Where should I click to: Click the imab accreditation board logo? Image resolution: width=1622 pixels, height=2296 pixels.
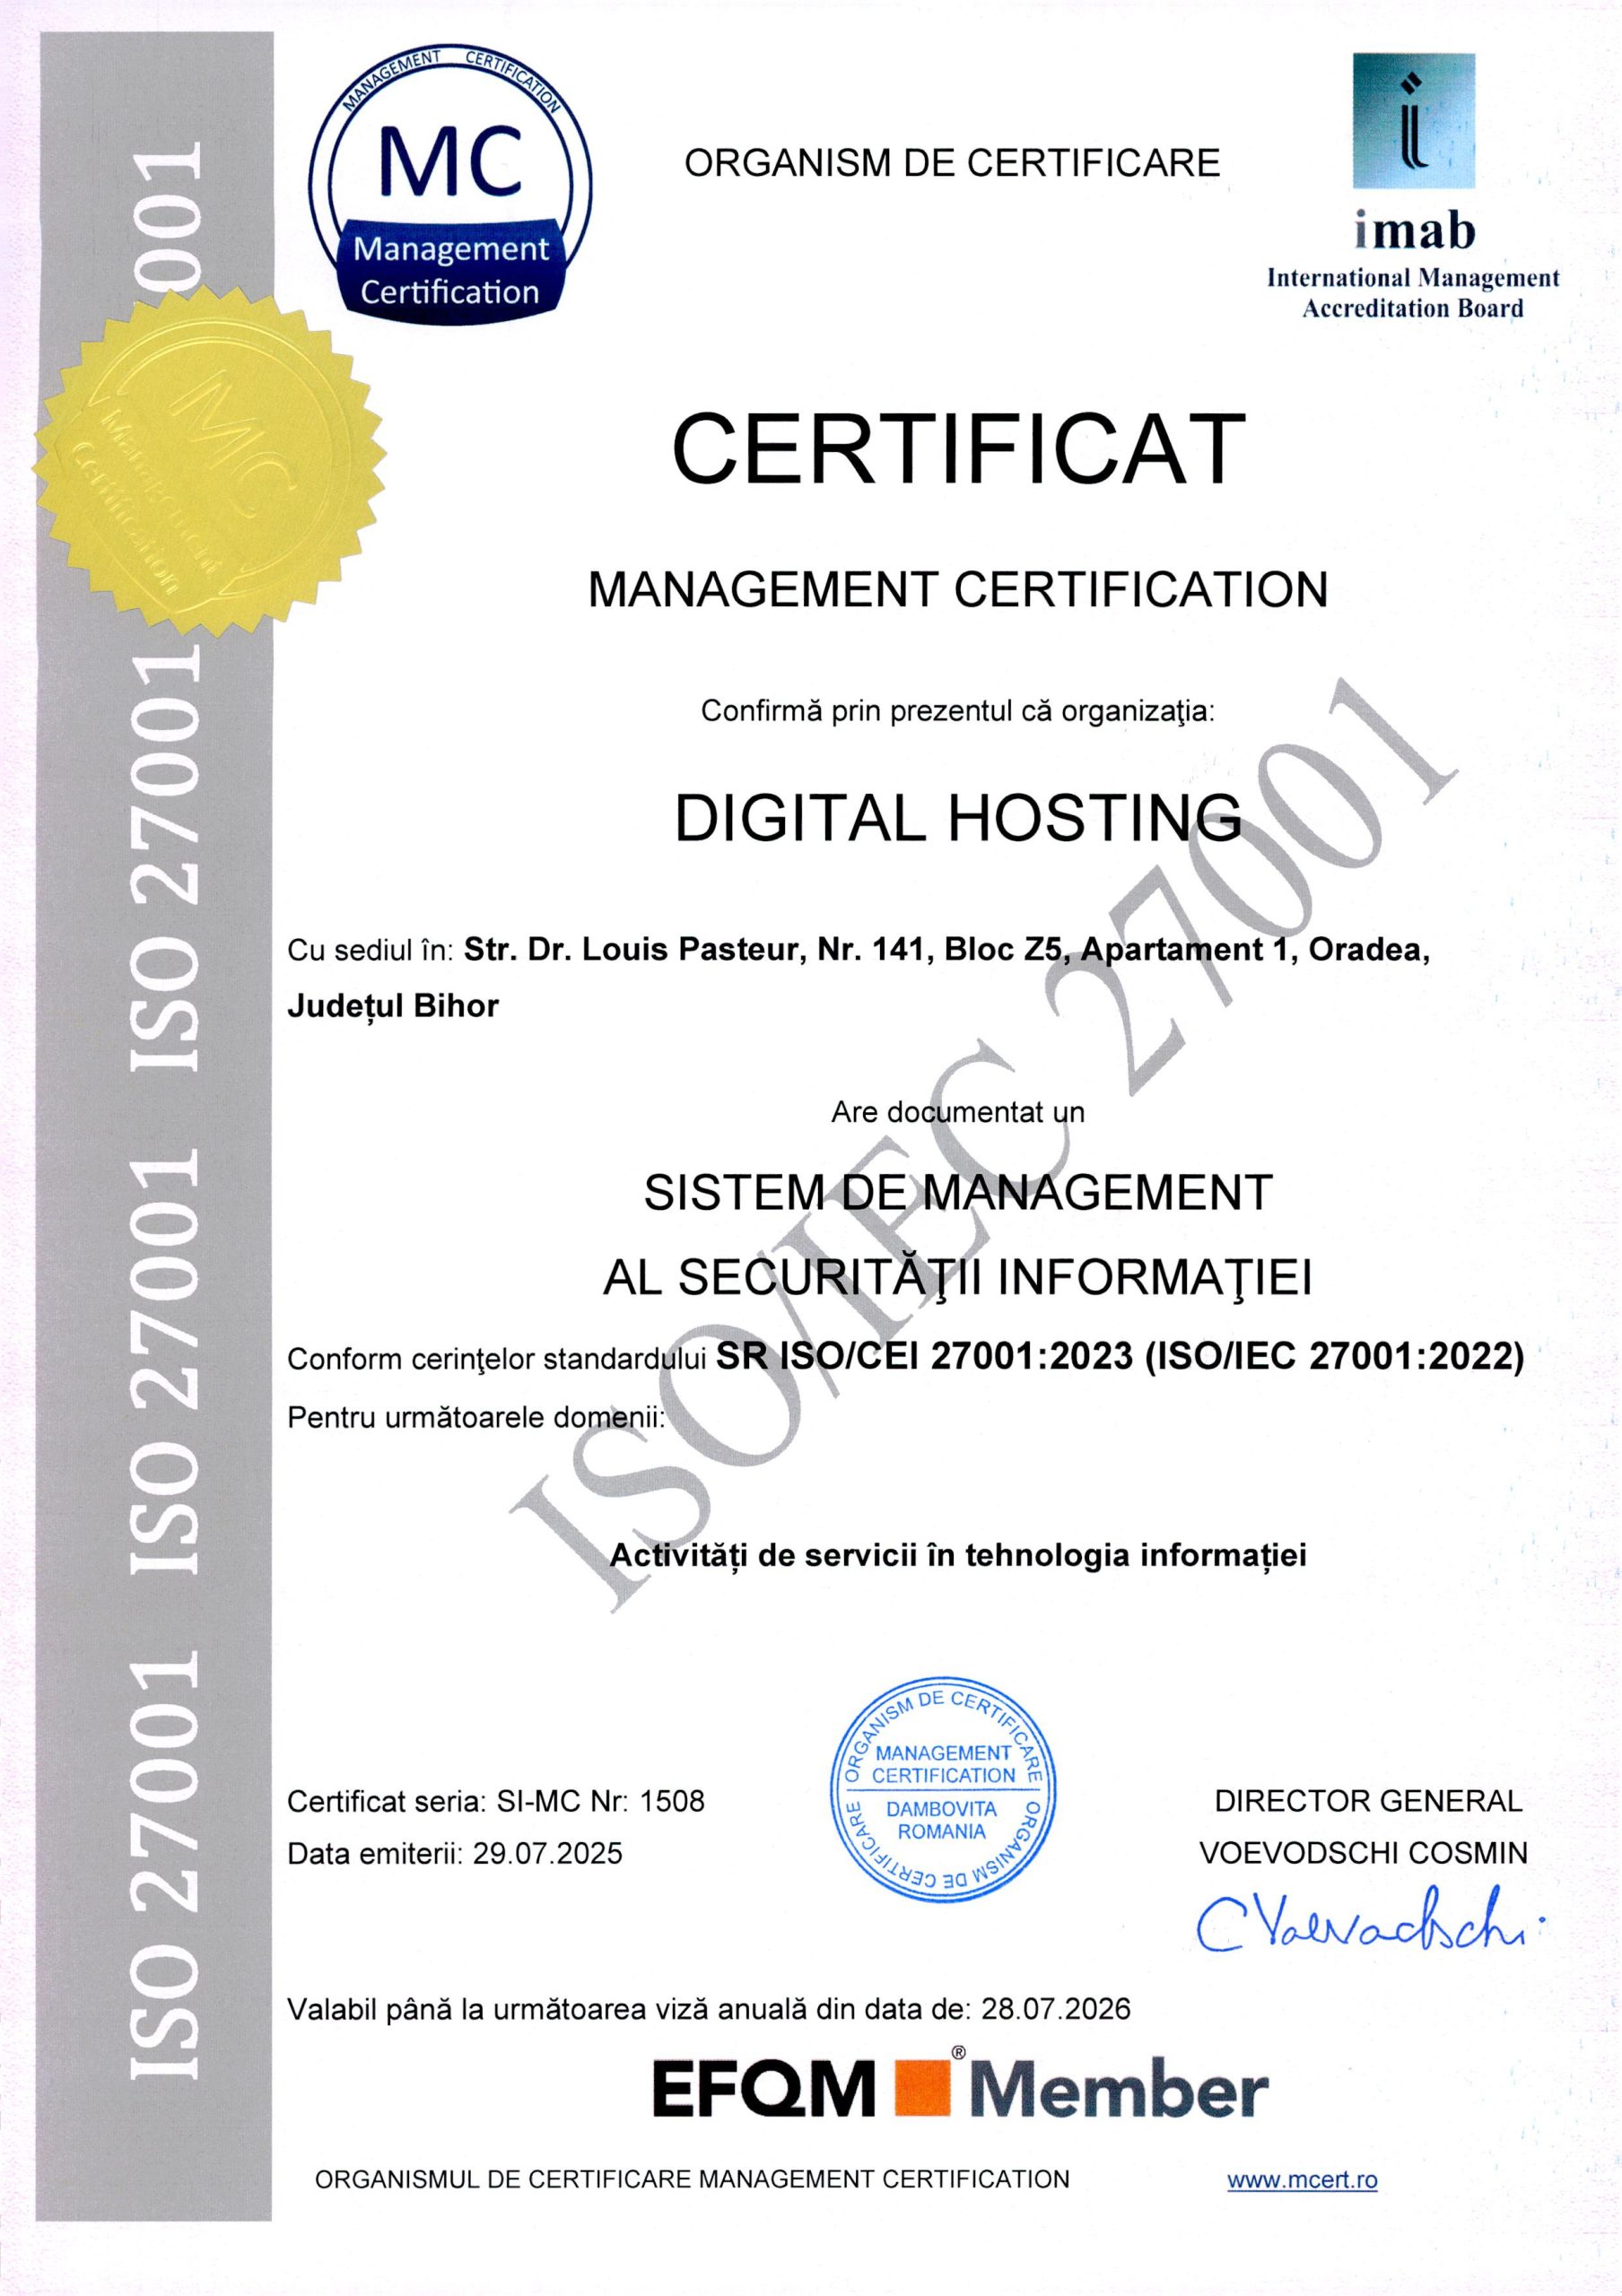[x=1413, y=186]
